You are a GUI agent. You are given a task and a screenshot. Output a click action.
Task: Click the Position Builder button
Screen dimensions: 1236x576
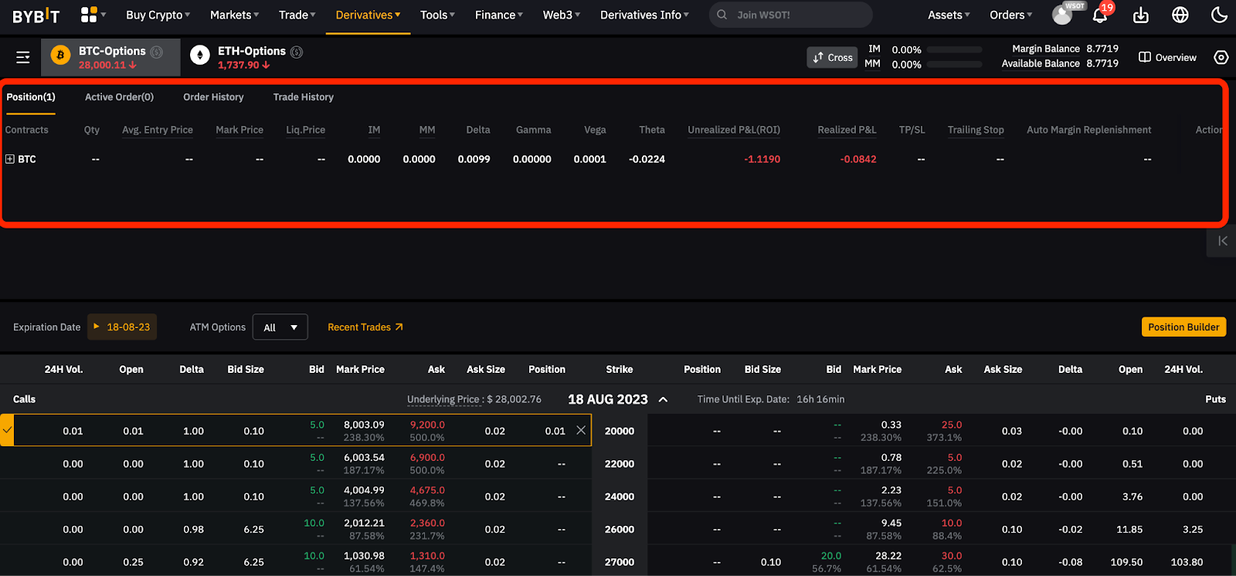point(1183,327)
